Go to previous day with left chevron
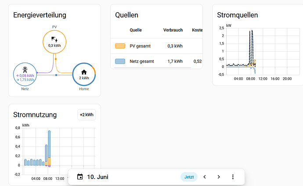Viewport: 303px width, 186px height. pyautogui.click(x=205, y=177)
